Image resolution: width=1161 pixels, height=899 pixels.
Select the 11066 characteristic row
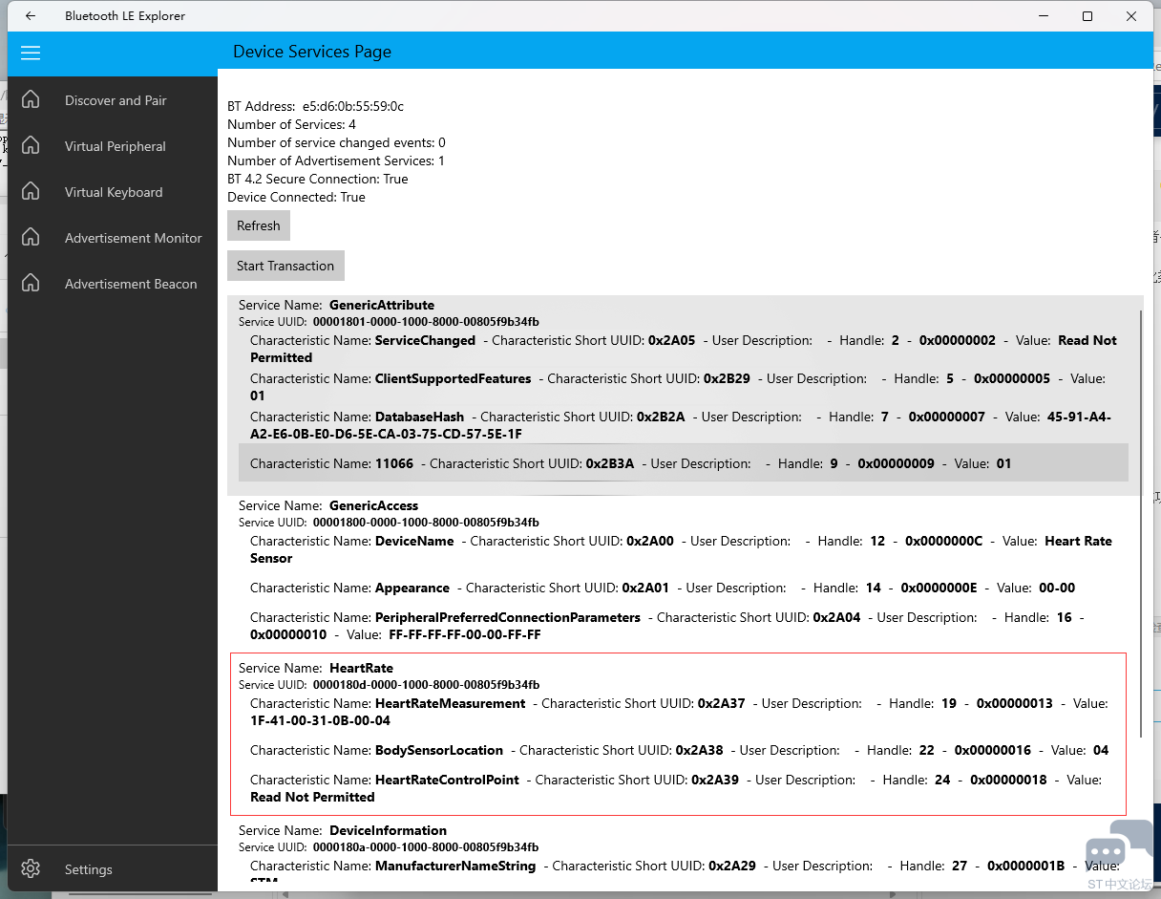tap(684, 463)
